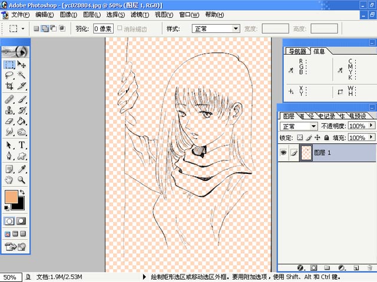Switch to the 导航器 tab
Viewport: 377px width, 282px height.
tap(297, 51)
